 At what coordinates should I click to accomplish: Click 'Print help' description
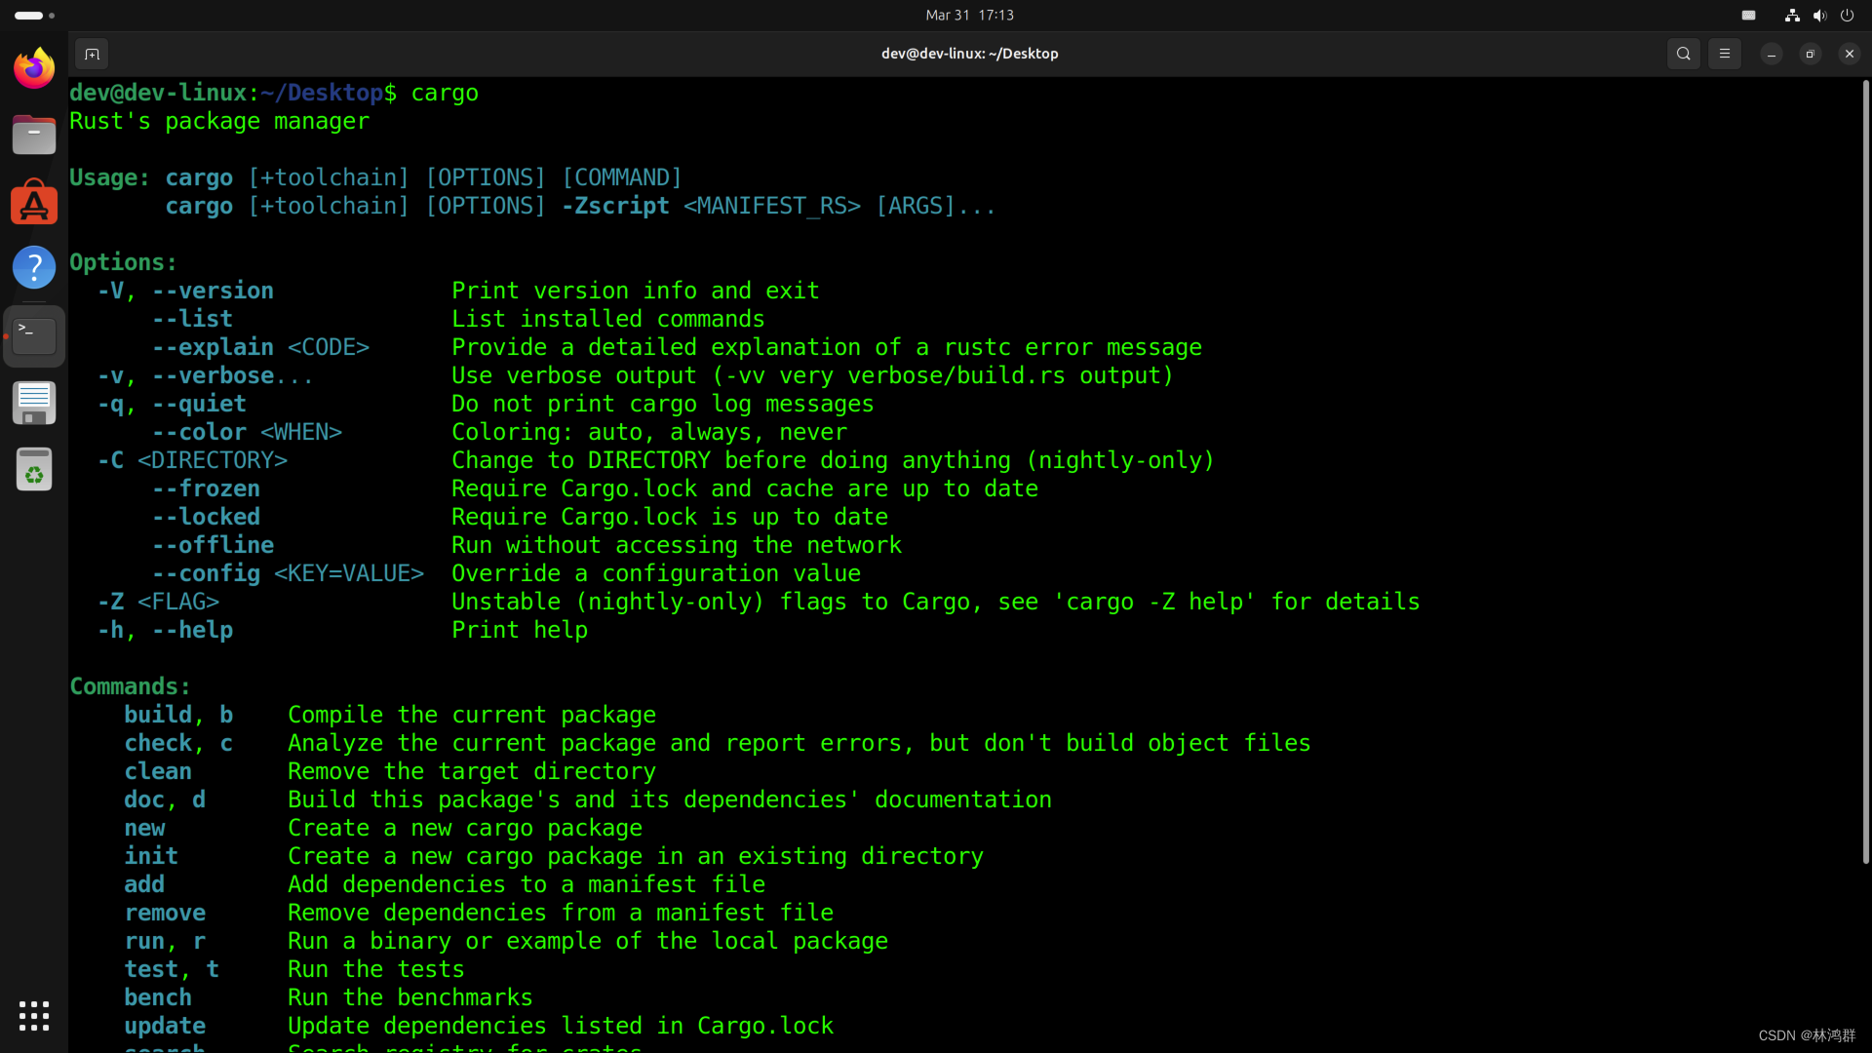pyautogui.click(x=520, y=630)
